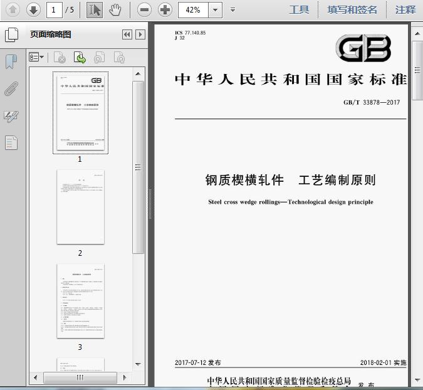Zoom out with the minus button
423x390 pixels.
[144, 10]
